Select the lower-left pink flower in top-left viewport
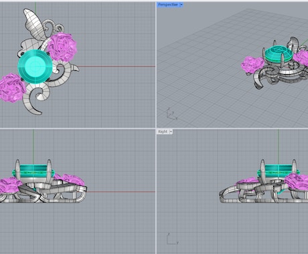The width and height of the screenshot is (308, 254). tap(12, 88)
